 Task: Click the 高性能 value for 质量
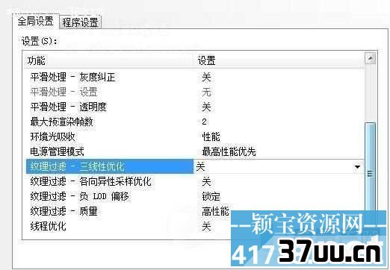[x=215, y=211]
